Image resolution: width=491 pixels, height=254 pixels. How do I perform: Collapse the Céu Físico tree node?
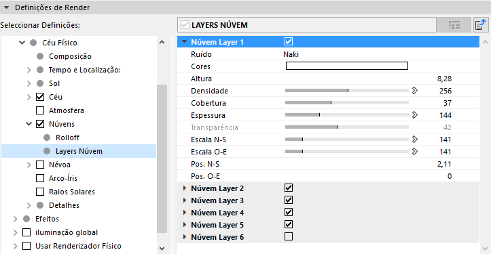[22, 43]
